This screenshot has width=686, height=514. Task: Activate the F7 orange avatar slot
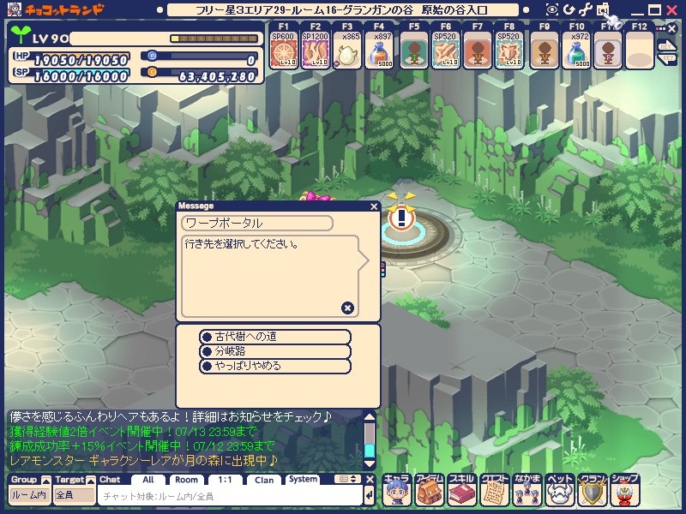[478, 50]
